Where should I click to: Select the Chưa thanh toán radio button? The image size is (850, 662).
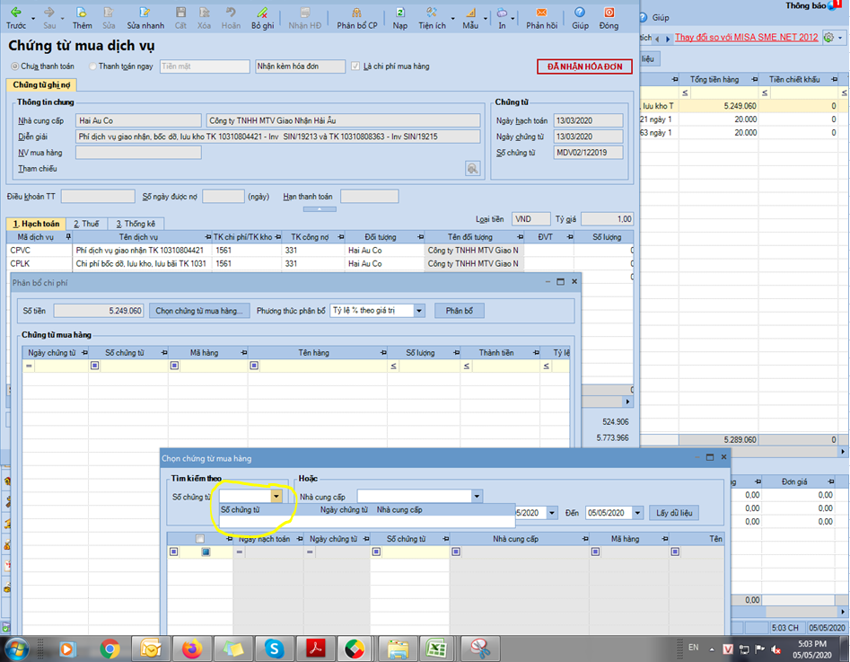15,66
